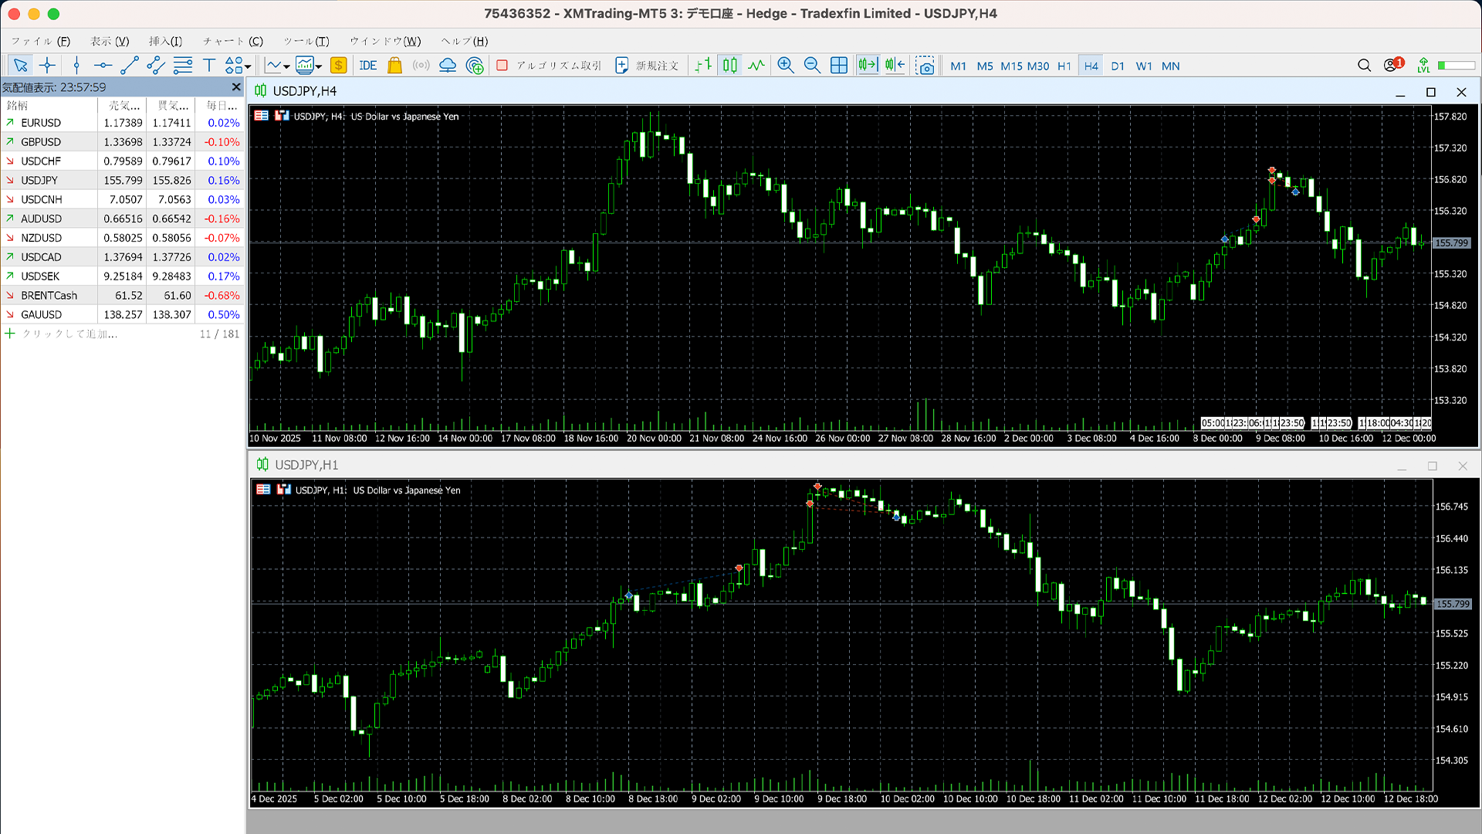Screen dimensions: 1482x834
Task: Open the search magnifier
Action: click(x=1364, y=66)
